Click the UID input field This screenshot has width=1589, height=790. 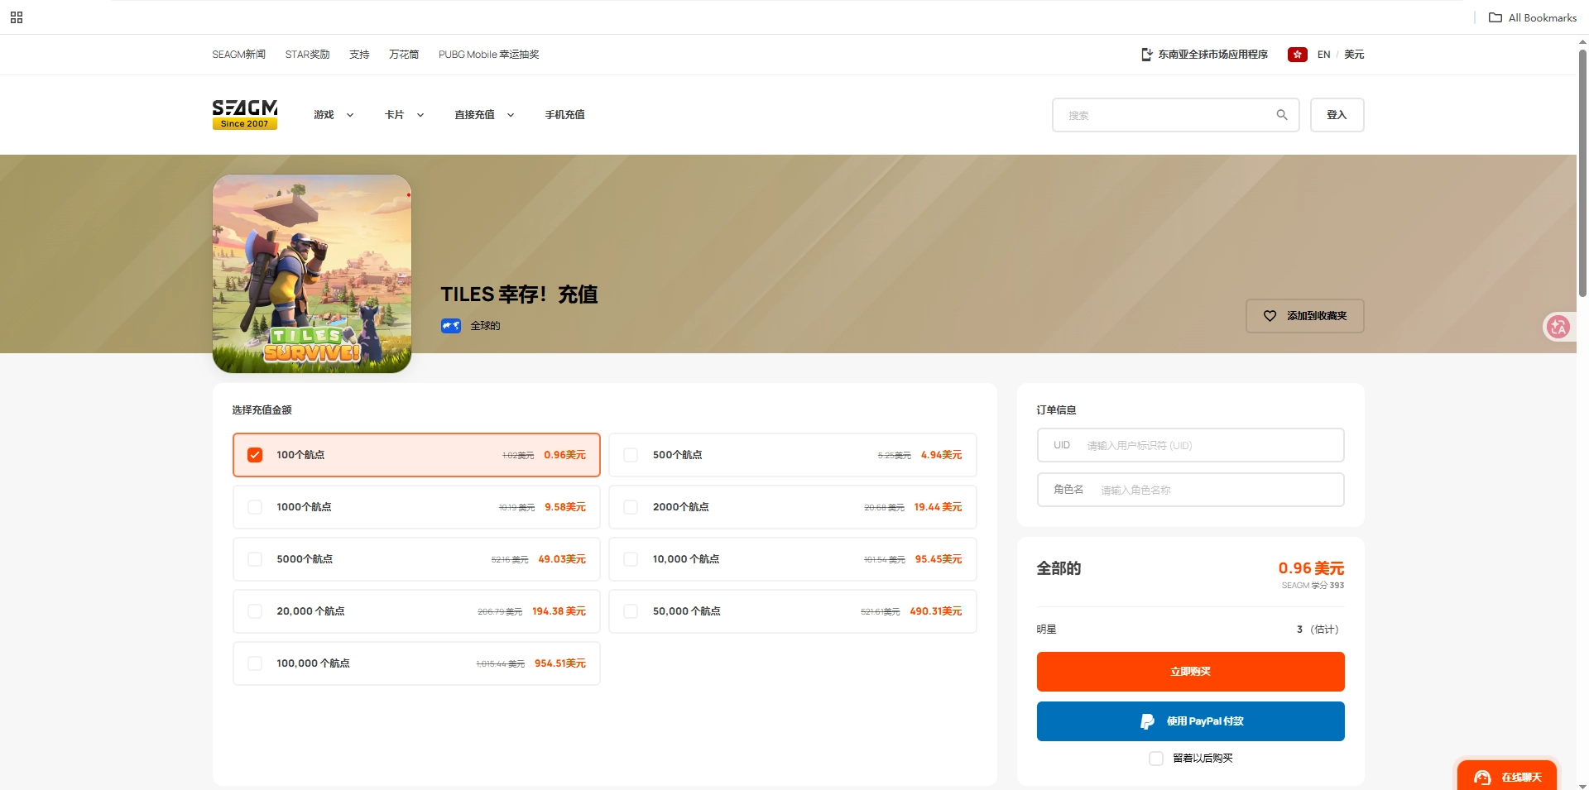coord(1190,445)
